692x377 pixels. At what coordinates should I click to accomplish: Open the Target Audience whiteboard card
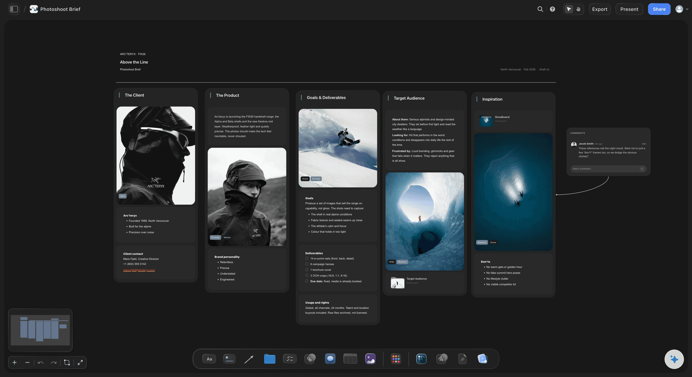425,282
